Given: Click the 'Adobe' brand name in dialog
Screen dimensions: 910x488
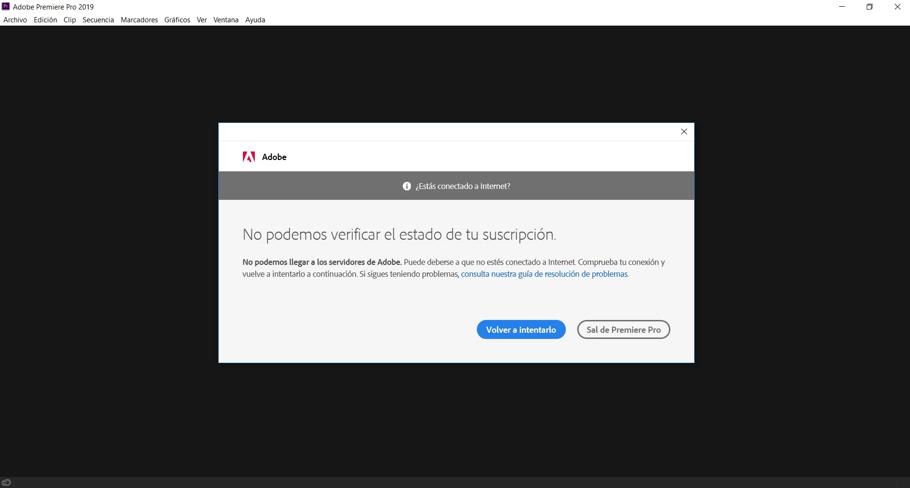Looking at the screenshot, I should 274,157.
